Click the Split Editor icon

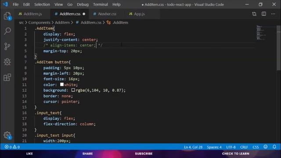[x=264, y=14]
